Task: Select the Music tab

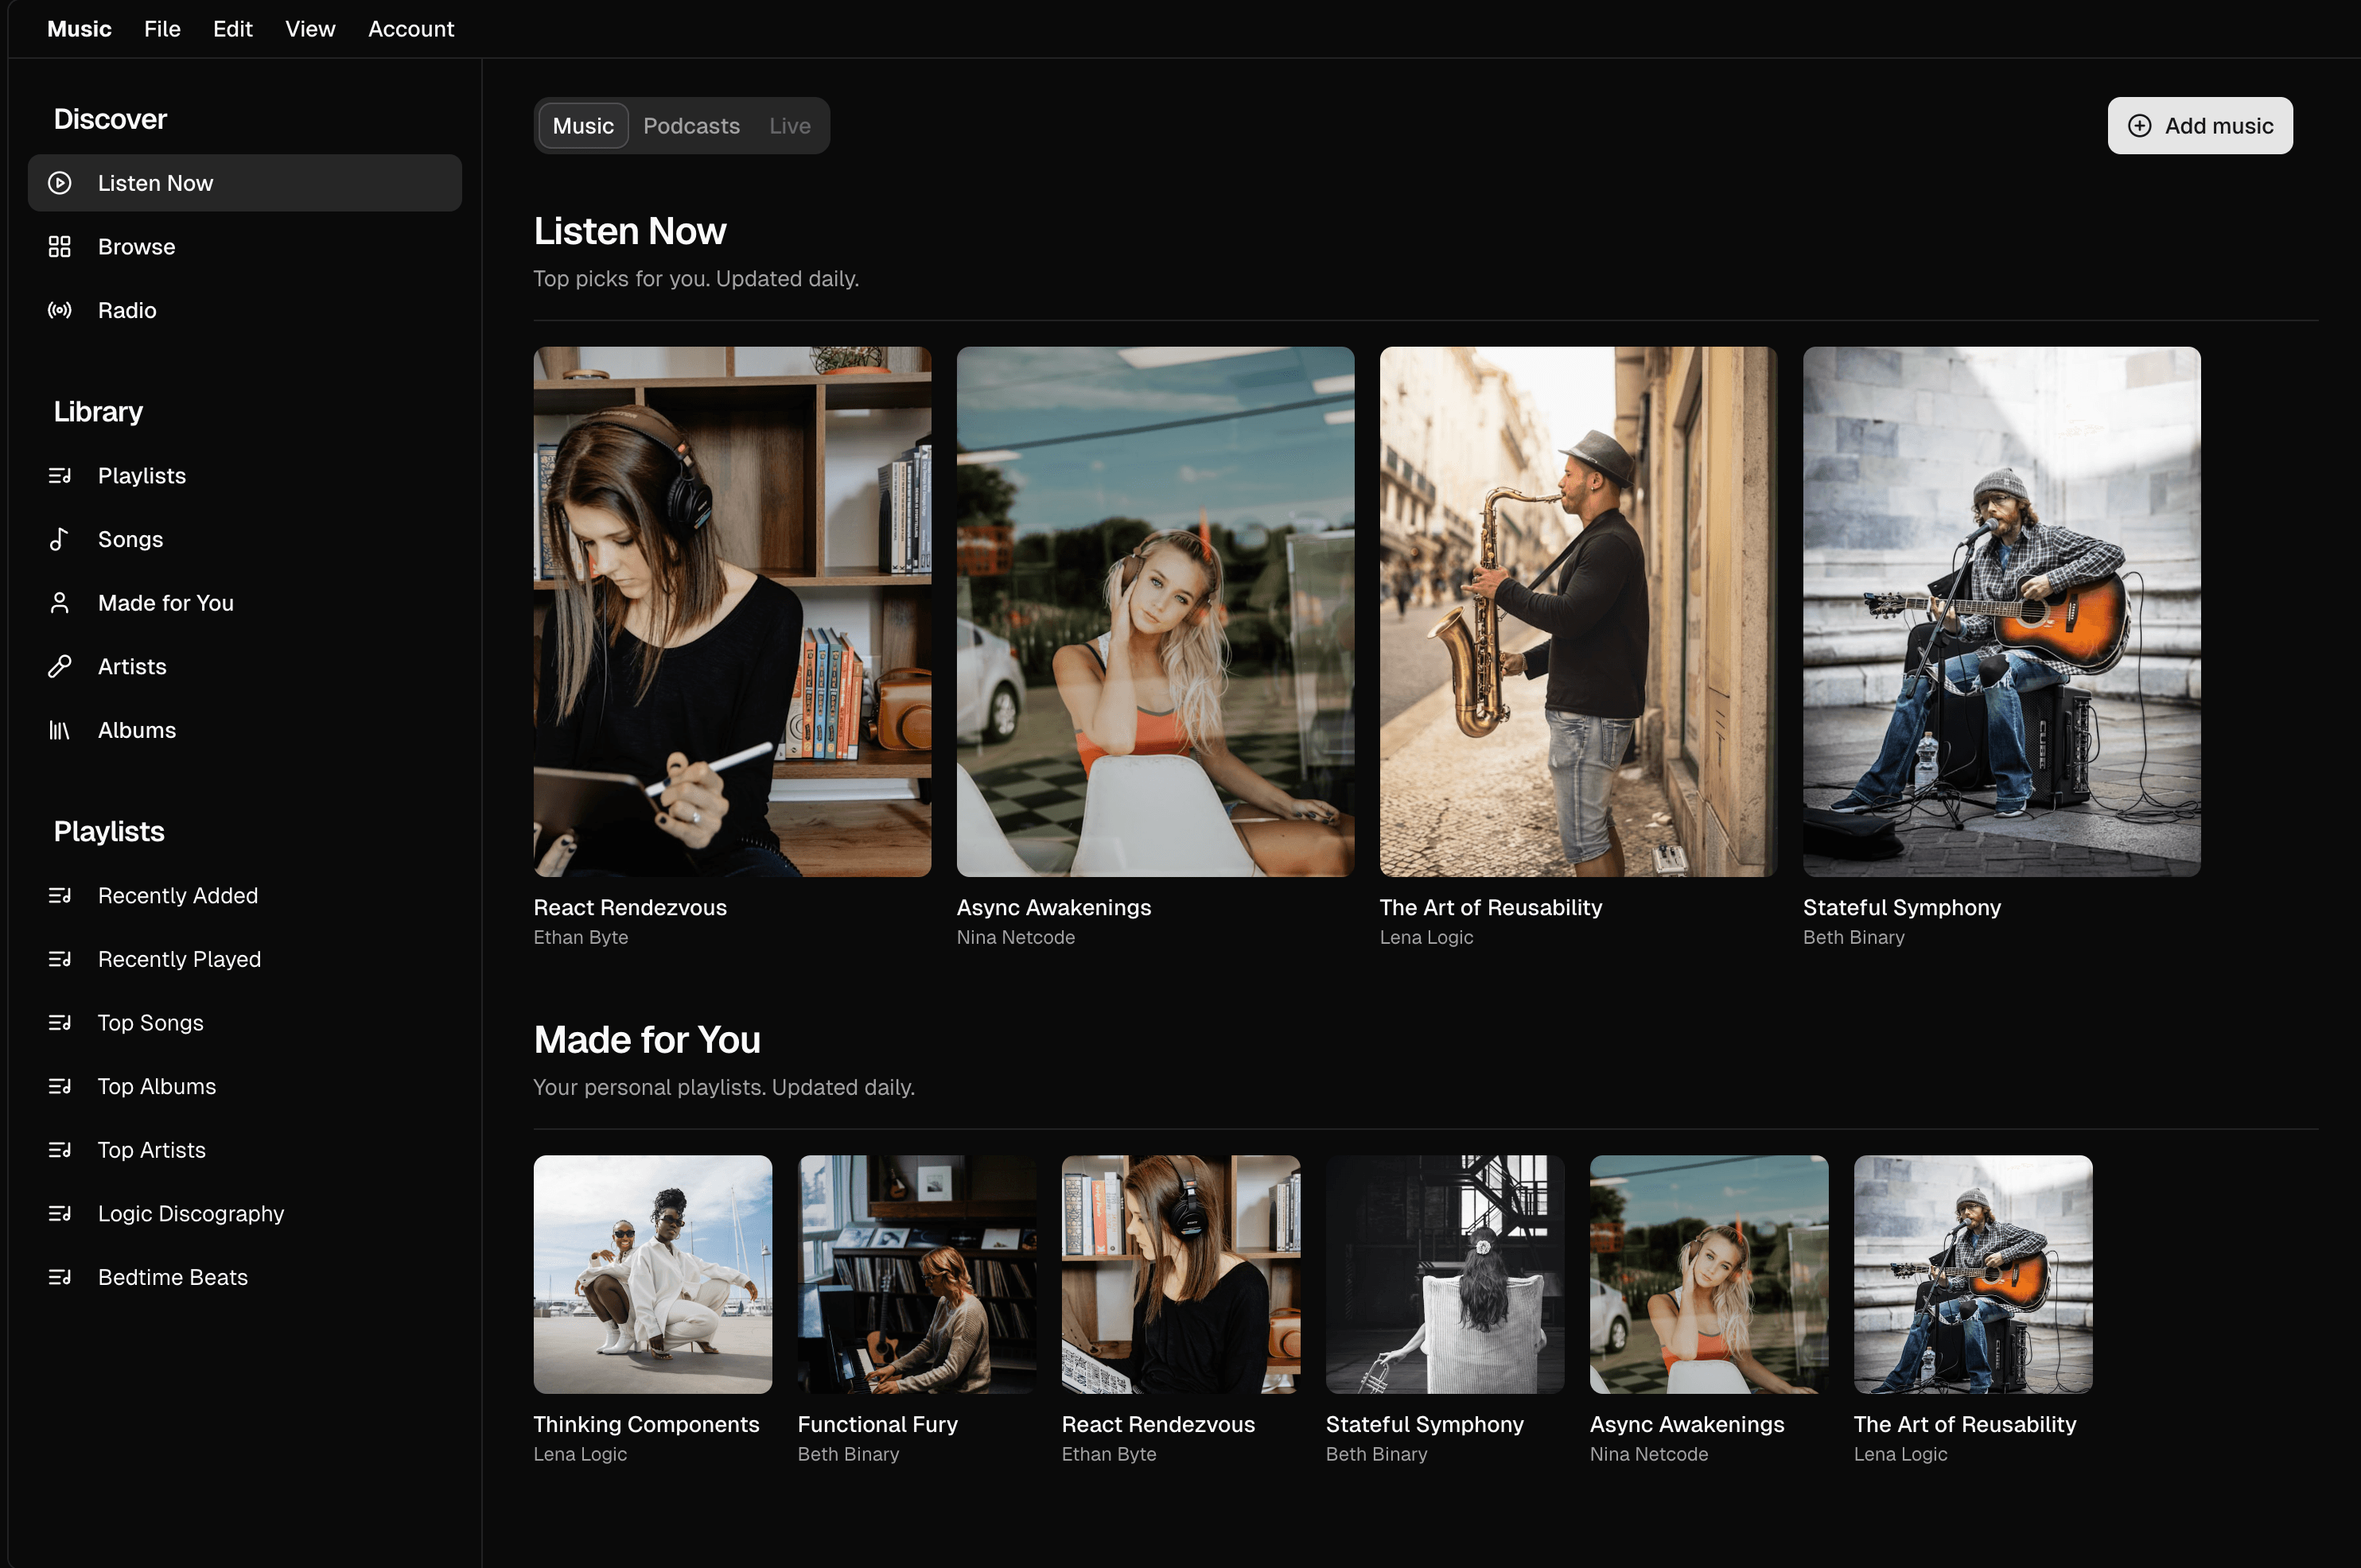Action: pyautogui.click(x=583, y=126)
